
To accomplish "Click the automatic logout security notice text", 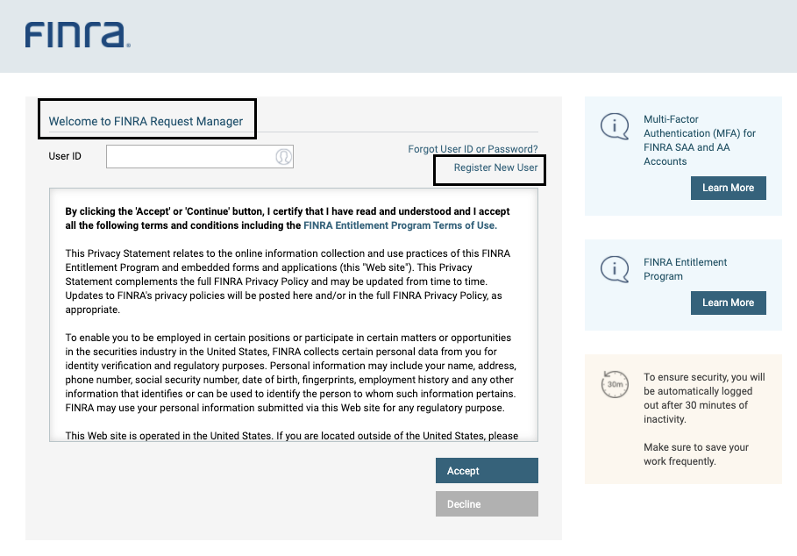I will (x=703, y=398).
